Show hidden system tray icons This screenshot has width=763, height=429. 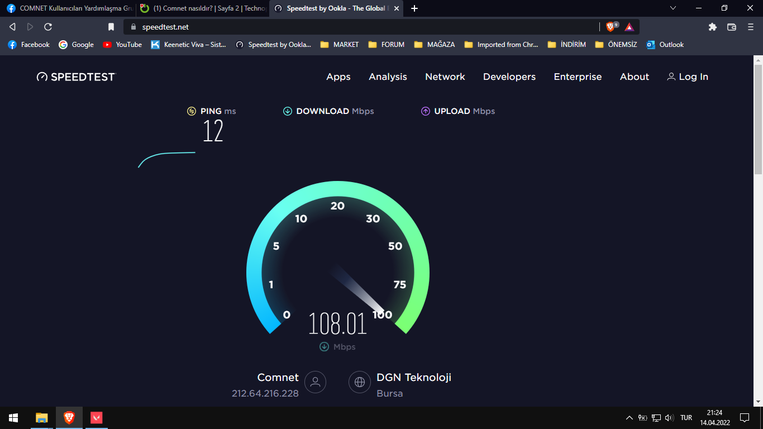[x=630, y=418]
